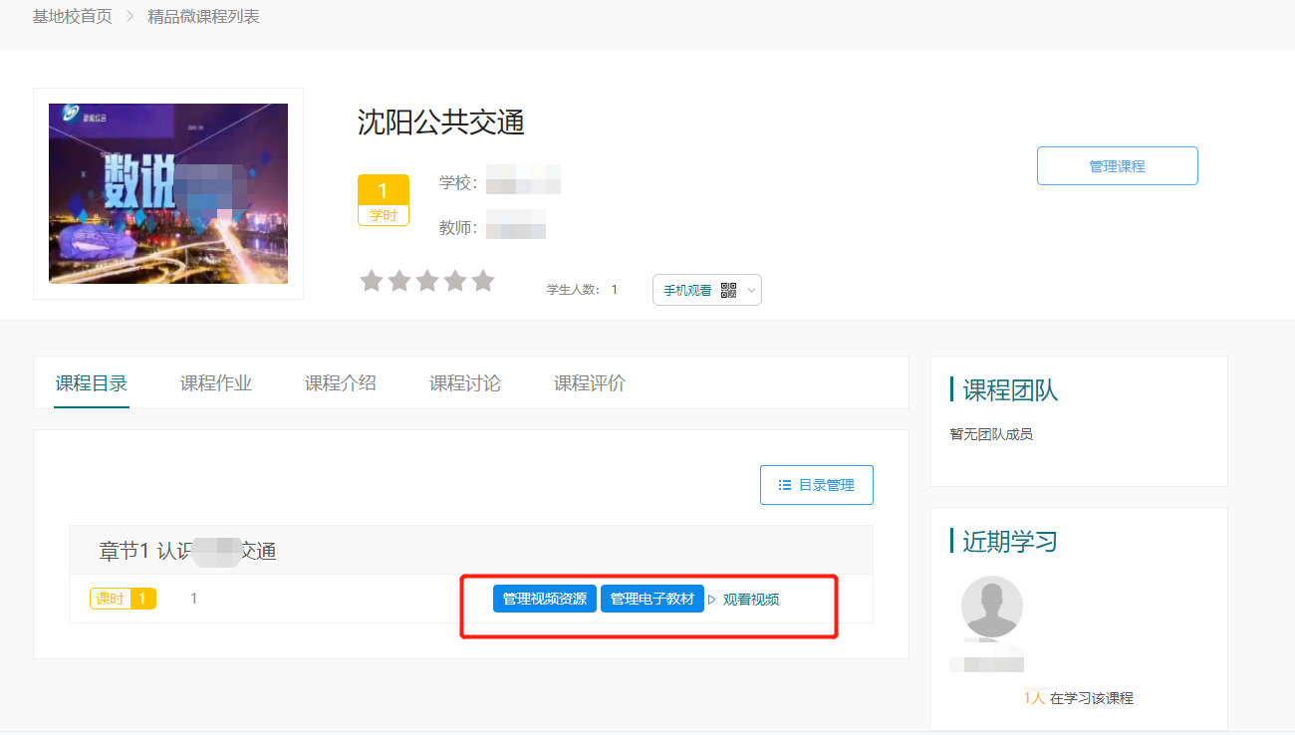Expand the 手机观看 dropdown arrow

tap(751, 291)
